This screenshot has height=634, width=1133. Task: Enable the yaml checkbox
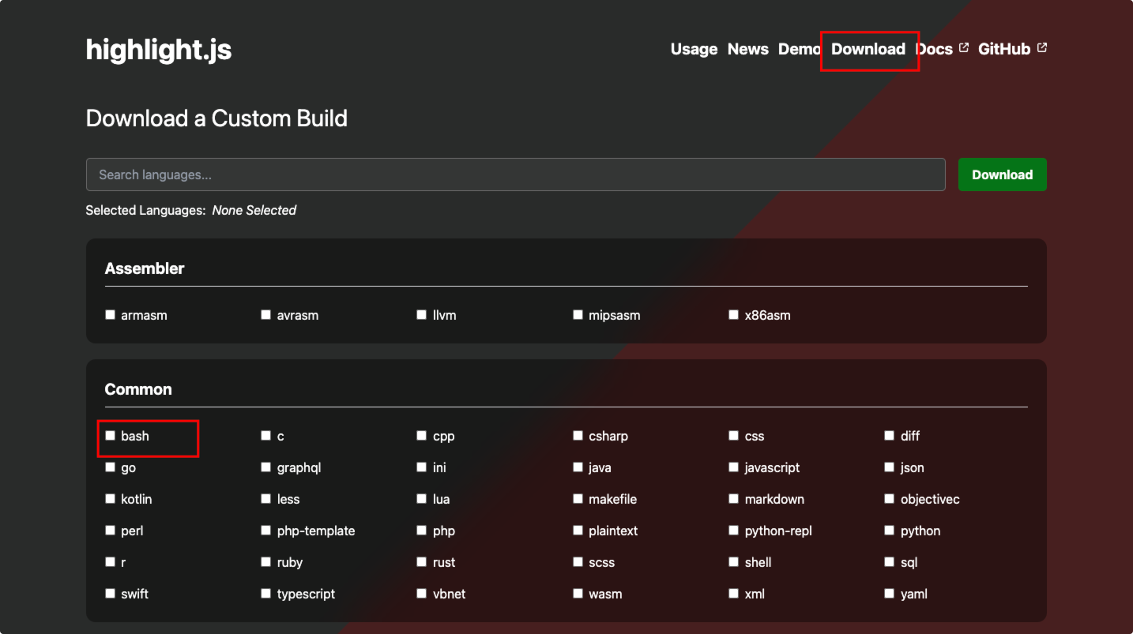(x=890, y=594)
